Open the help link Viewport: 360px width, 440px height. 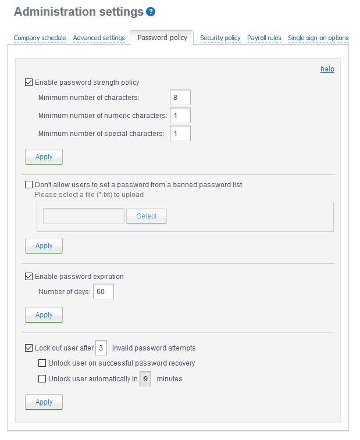pyautogui.click(x=327, y=69)
